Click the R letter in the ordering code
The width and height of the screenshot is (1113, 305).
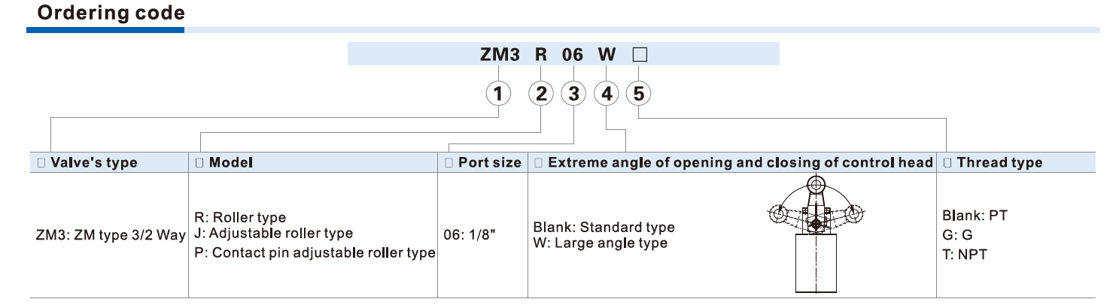pyautogui.click(x=540, y=55)
